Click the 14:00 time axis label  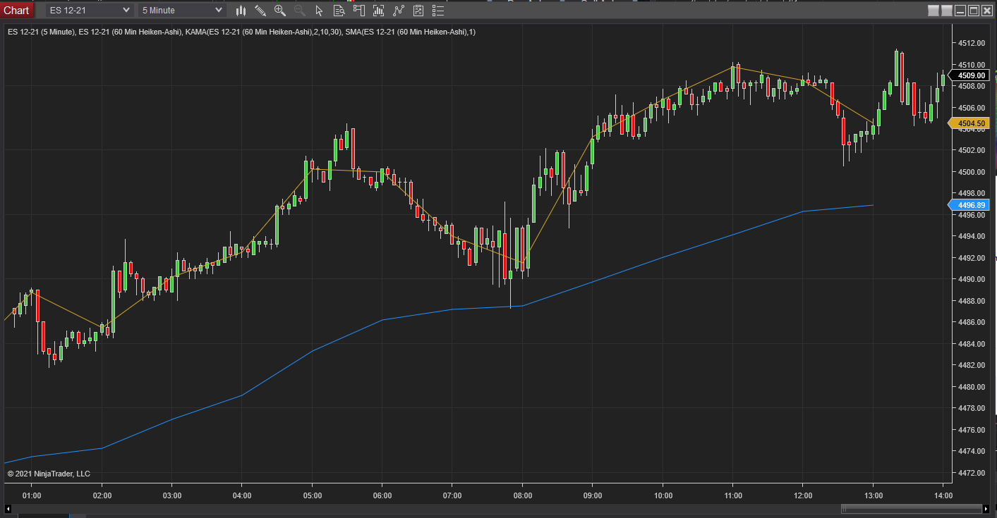pyautogui.click(x=943, y=495)
